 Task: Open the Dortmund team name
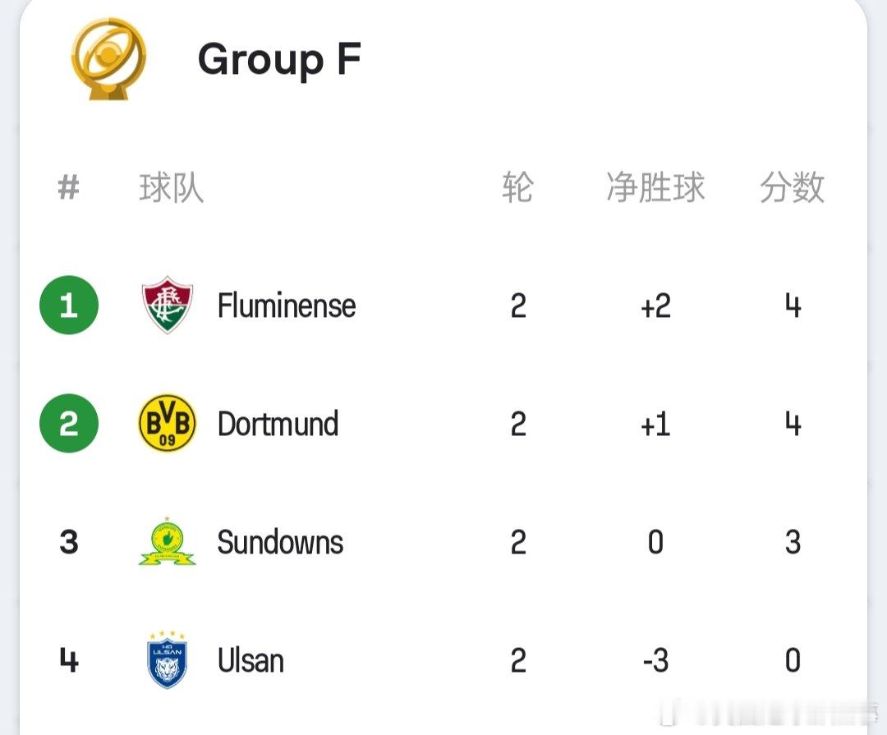pyautogui.click(x=278, y=424)
